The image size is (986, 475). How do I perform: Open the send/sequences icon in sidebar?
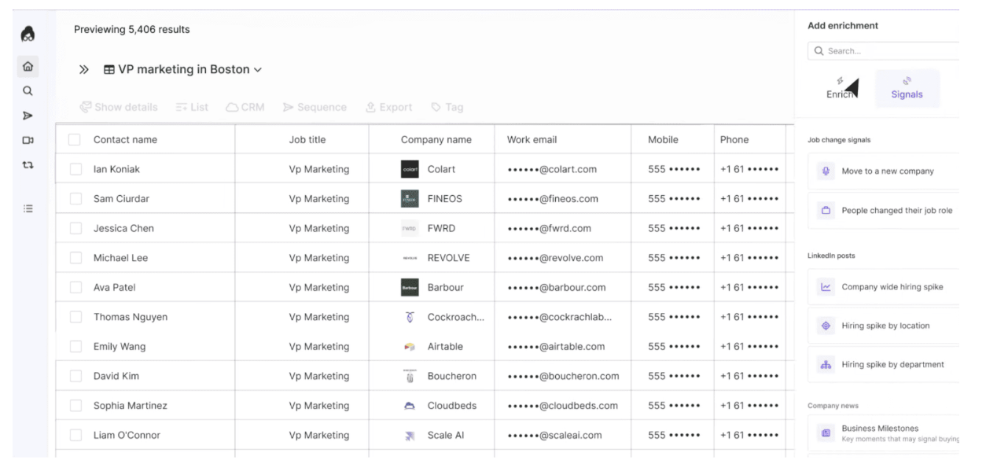click(28, 116)
